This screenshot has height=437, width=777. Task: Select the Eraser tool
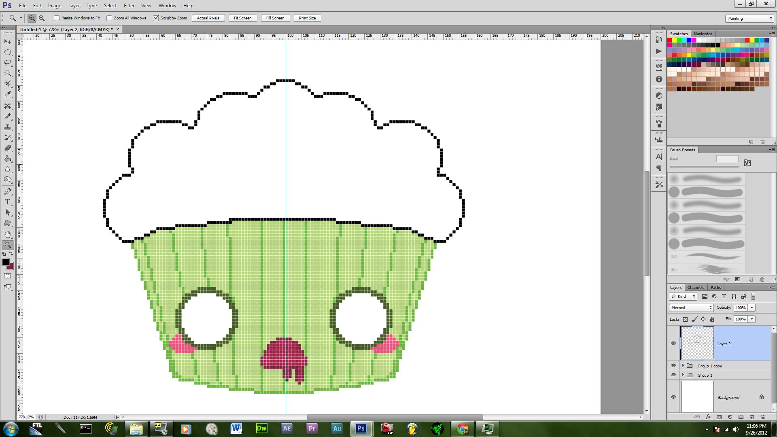(8, 148)
